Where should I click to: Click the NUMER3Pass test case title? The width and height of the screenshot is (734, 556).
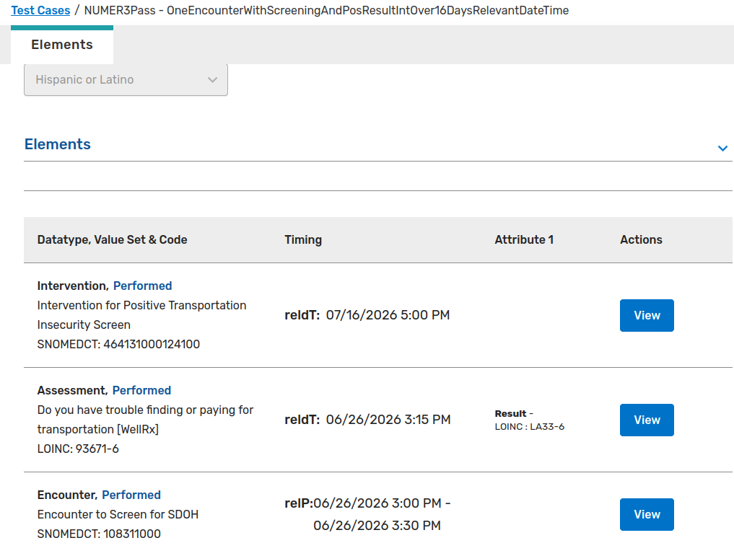coord(326,10)
